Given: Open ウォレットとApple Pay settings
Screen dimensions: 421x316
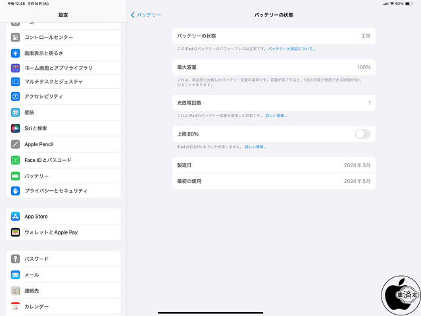Looking at the screenshot, I should pyautogui.click(x=63, y=232).
